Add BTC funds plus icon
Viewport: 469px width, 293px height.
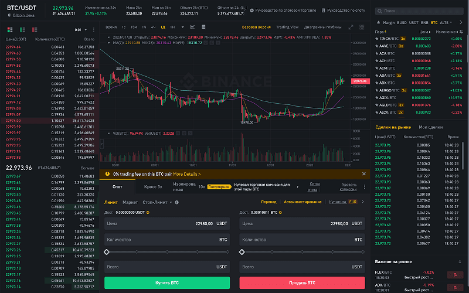280,213
